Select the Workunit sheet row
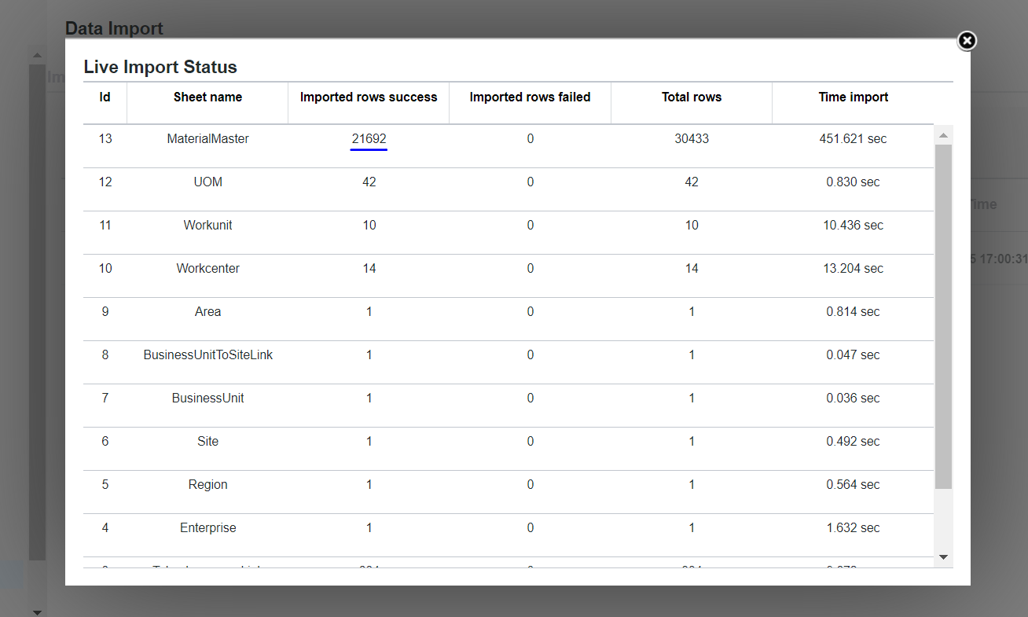1028x617 pixels. (x=207, y=225)
